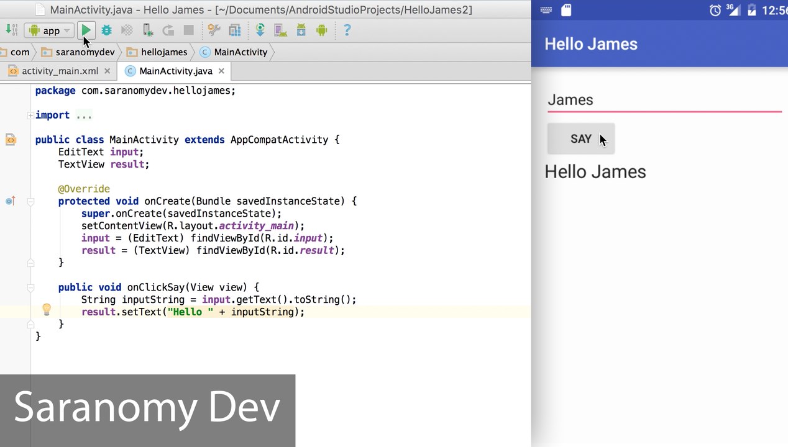Click the 'String inputString' code line

219,300
